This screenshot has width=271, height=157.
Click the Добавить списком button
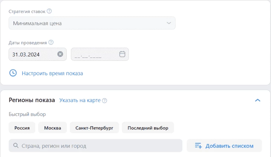(x=224, y=145)
